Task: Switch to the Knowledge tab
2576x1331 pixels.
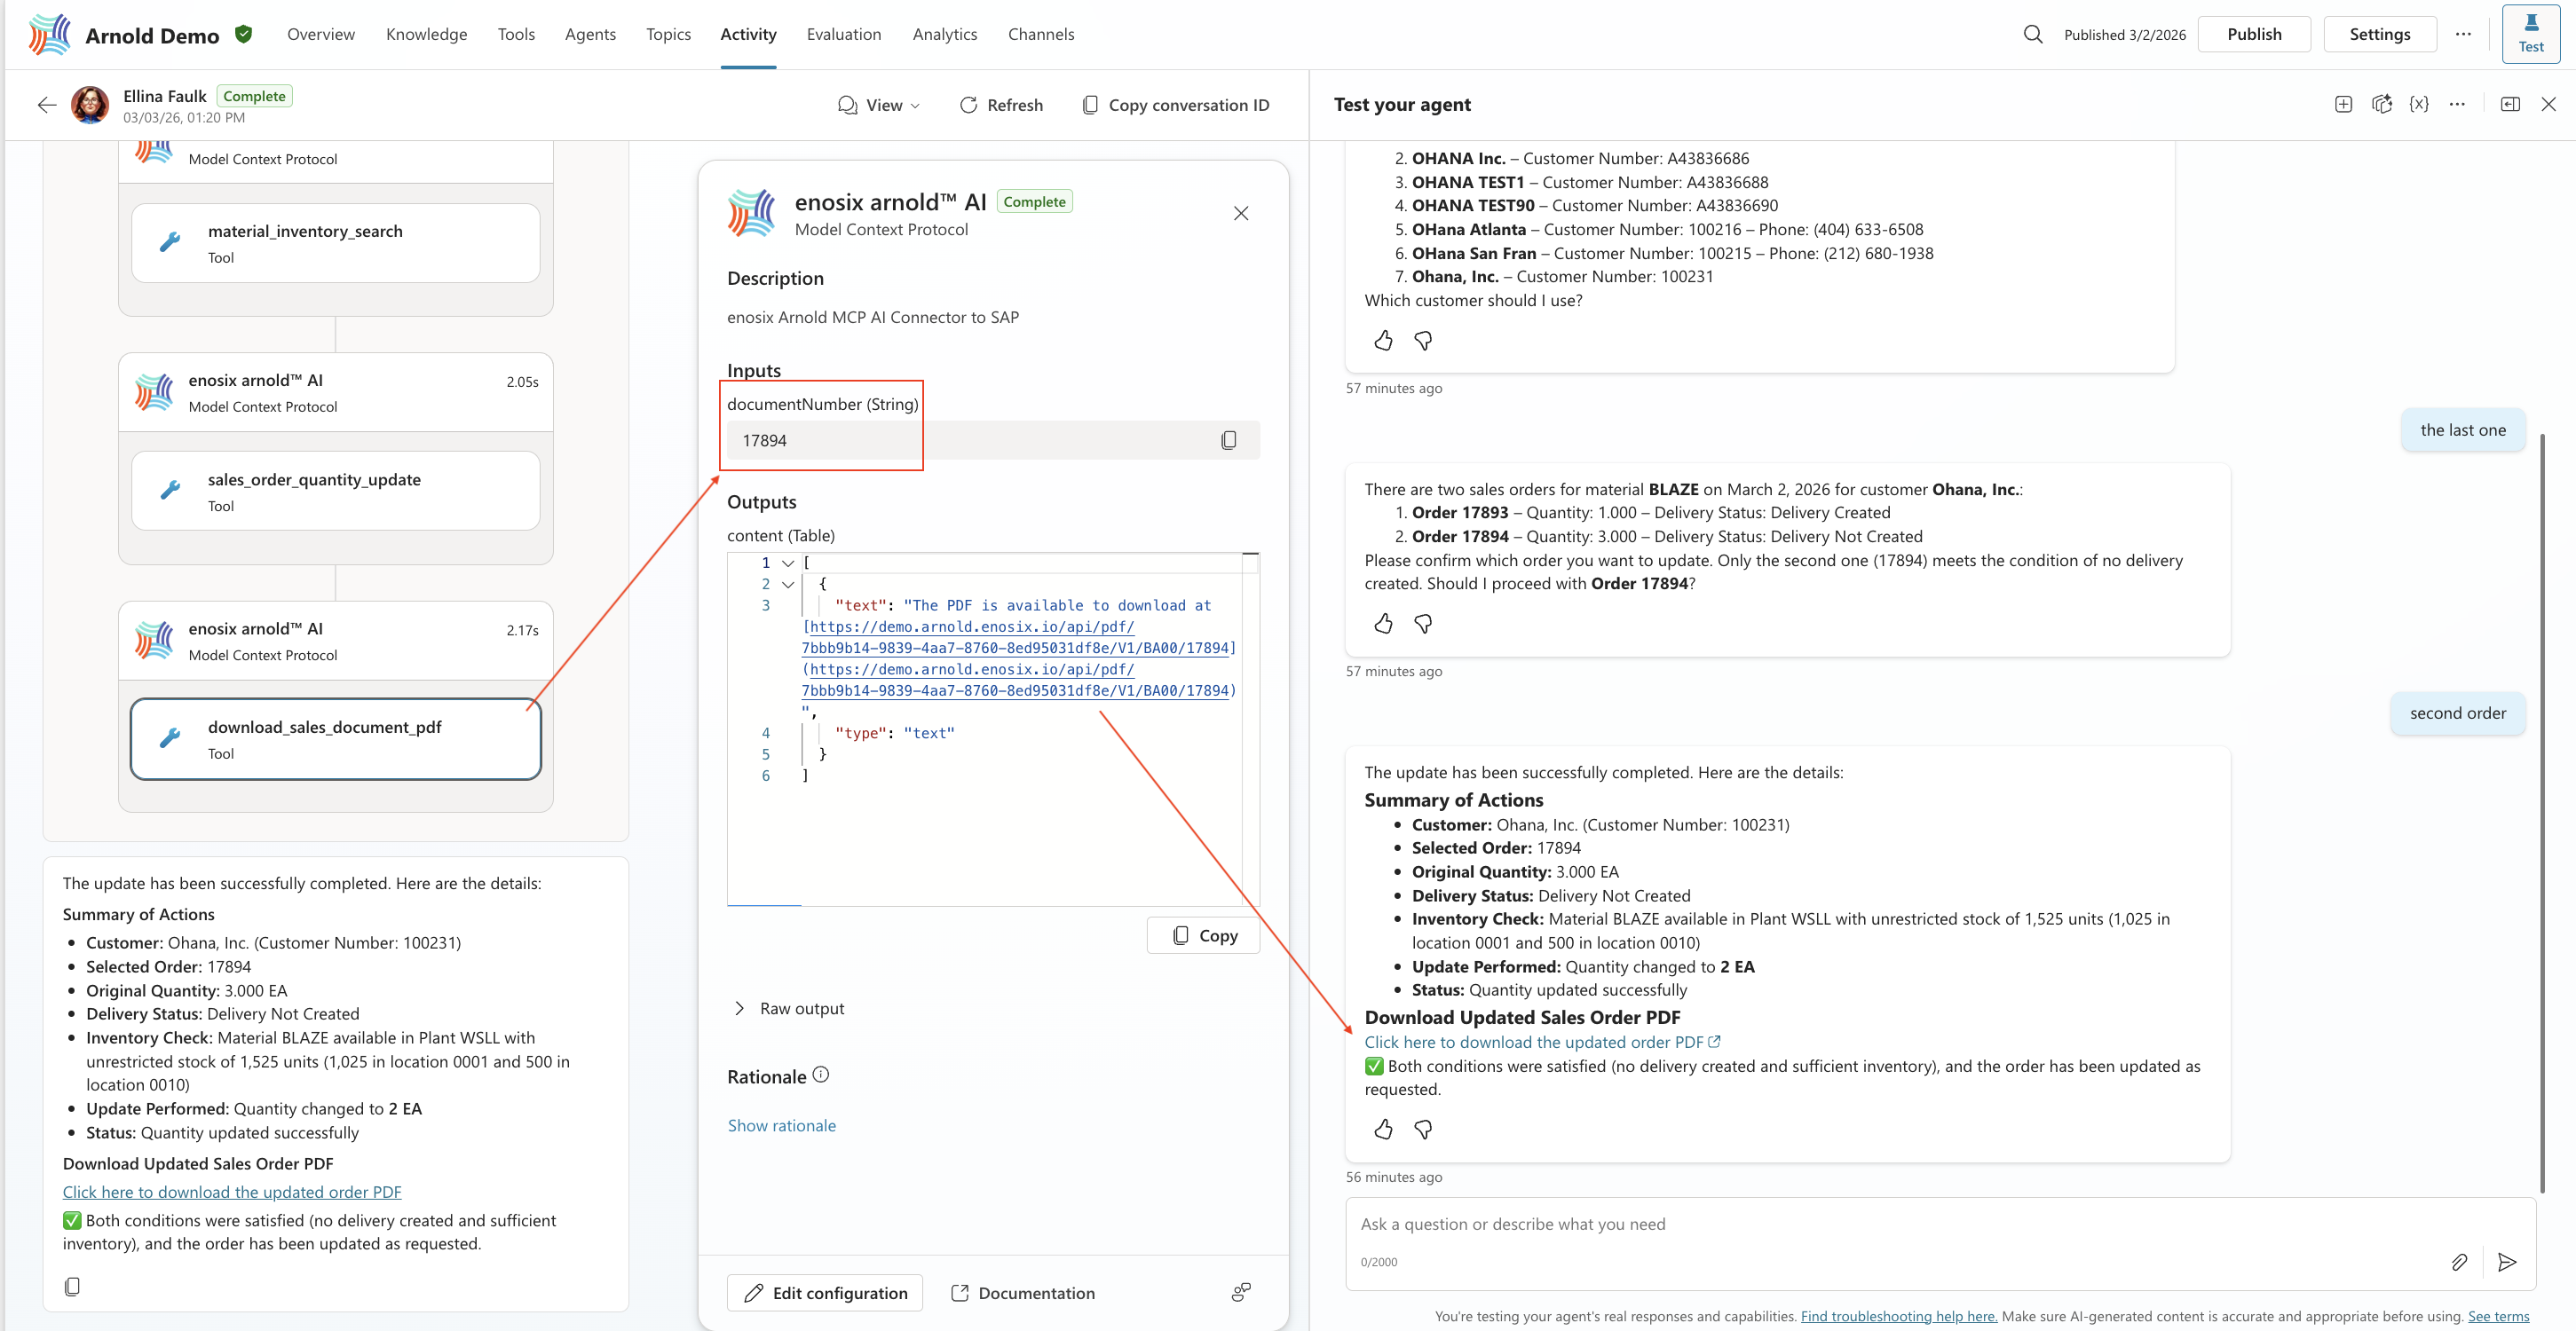Action: click(x=426, y=34)
